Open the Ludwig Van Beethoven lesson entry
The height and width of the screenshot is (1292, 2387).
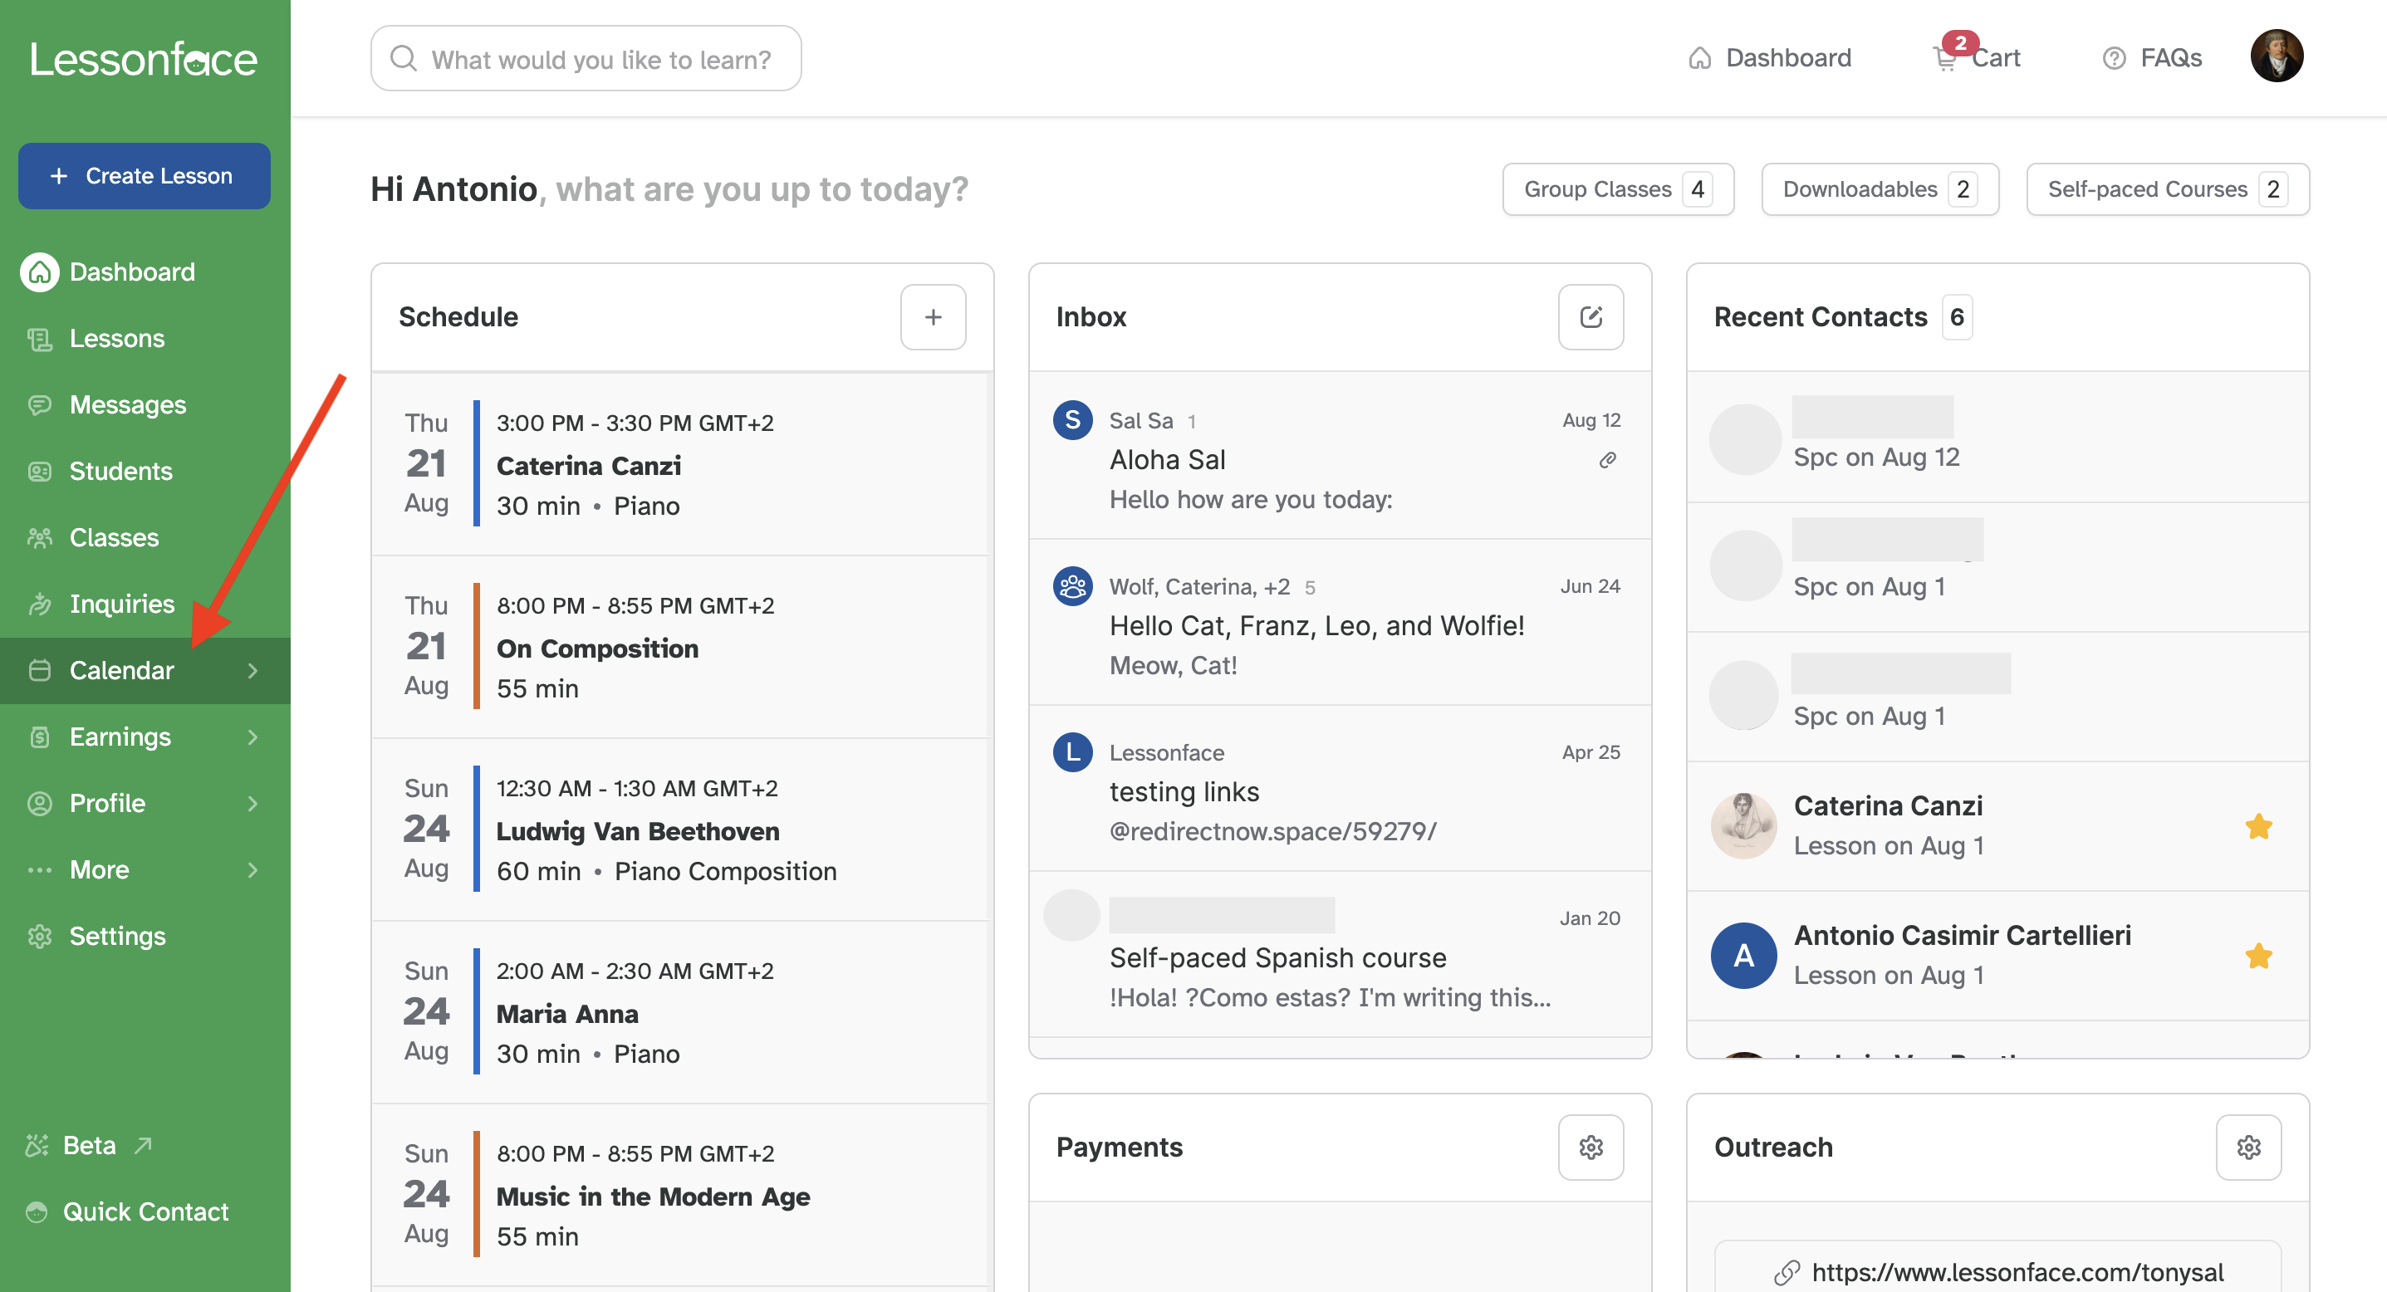(x=638, y=830)
